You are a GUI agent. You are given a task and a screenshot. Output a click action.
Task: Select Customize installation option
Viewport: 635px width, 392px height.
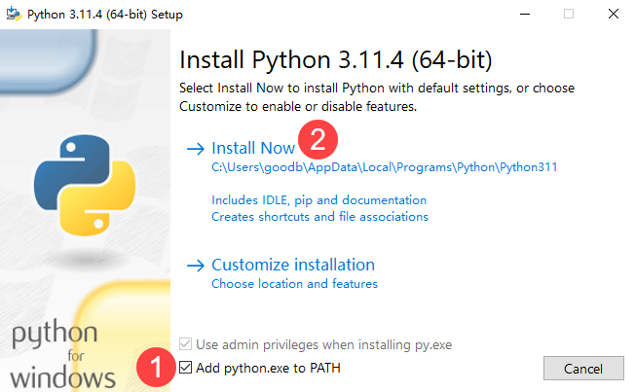coord(293,265)
